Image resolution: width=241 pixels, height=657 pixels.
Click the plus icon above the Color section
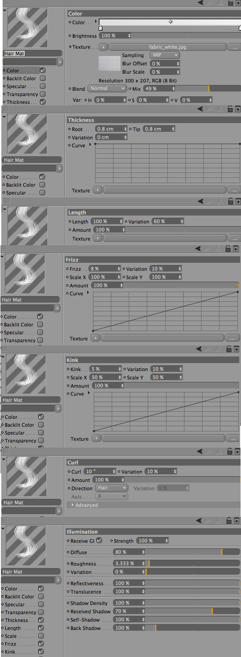tap(238, 3)
